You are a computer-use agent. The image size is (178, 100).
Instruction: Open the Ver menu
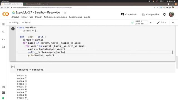(x=31, y=17)
